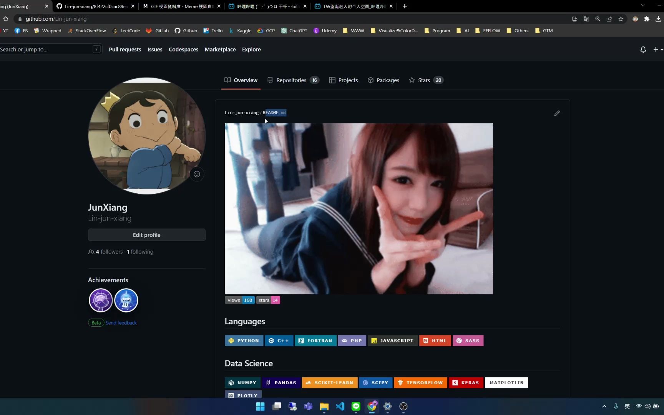Click the Galaxy Brain achievement badge
This screenshot has width=664, height=415.
tap(100, 300)
